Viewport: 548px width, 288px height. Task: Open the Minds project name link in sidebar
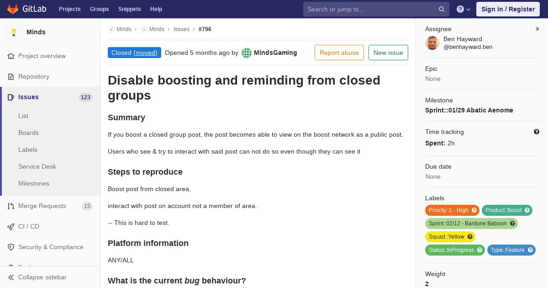(x=36, y=32)
